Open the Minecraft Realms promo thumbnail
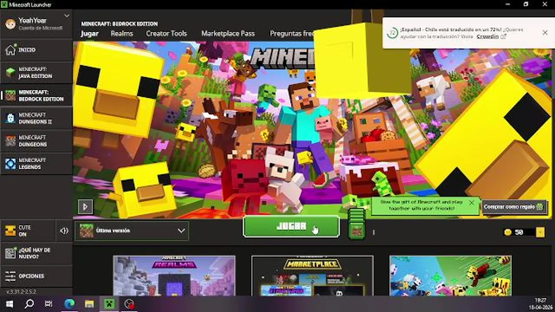This screenshot has height=312, width=555. tap(174, 276)
